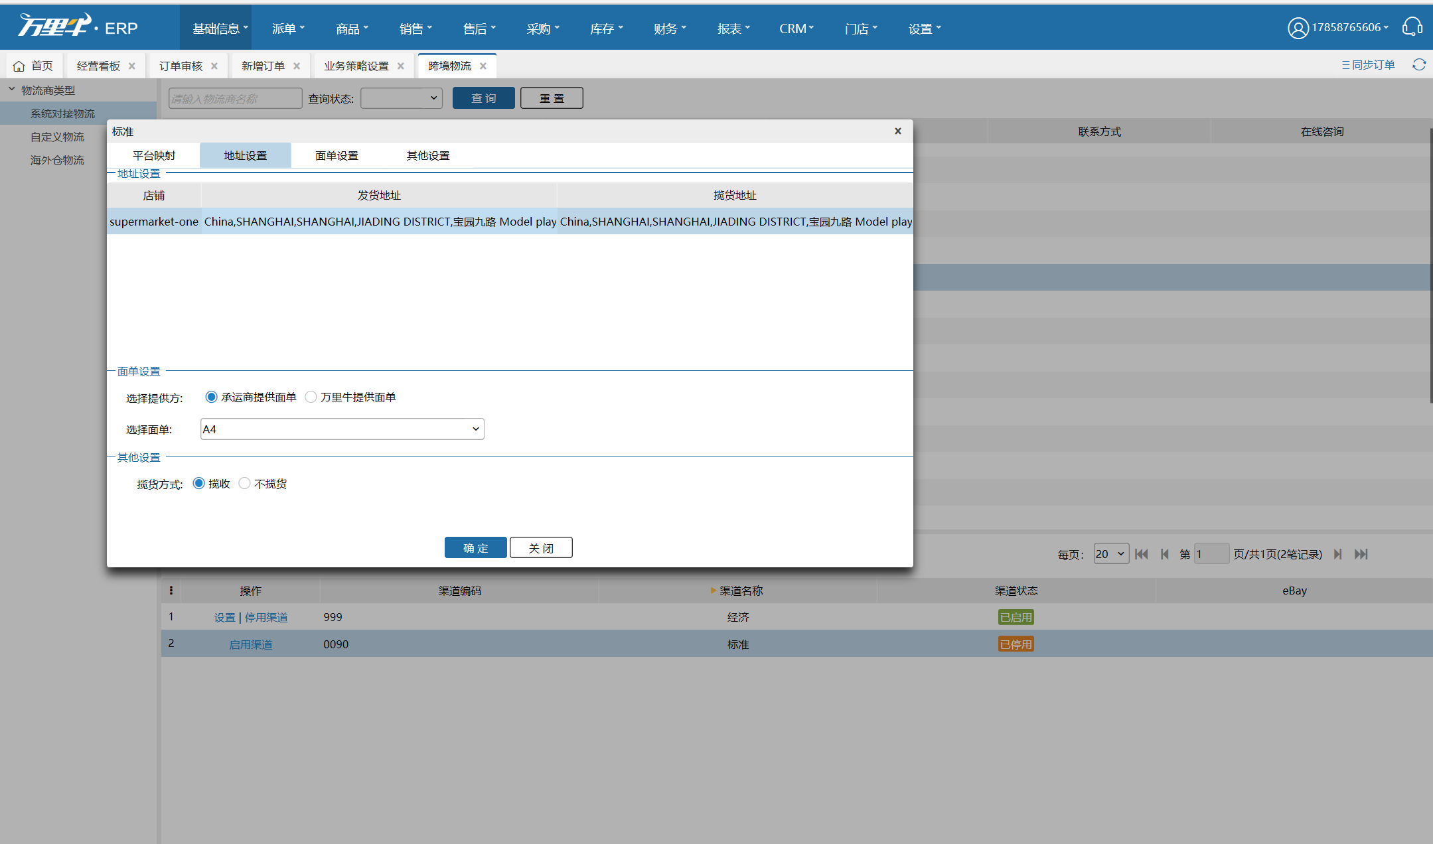Switch to 订单审核 tab
The height and width of the screenshot is (844, 1433).
[181, 66]
